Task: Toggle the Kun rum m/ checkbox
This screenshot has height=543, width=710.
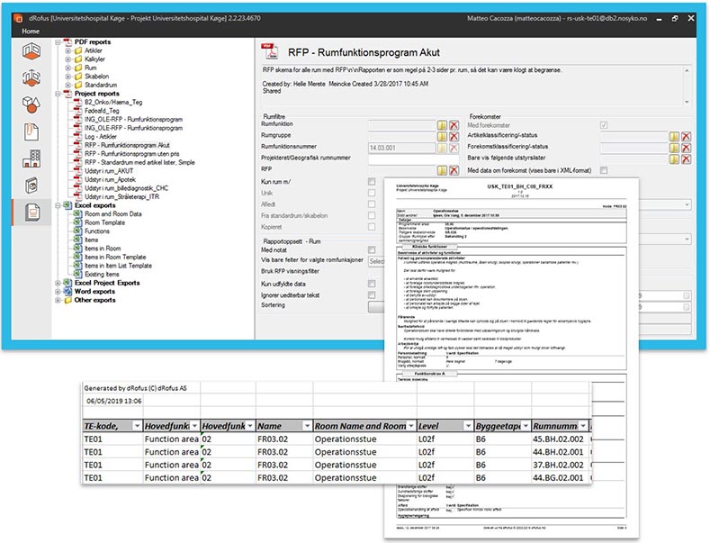Action: [x=372, y=181]
